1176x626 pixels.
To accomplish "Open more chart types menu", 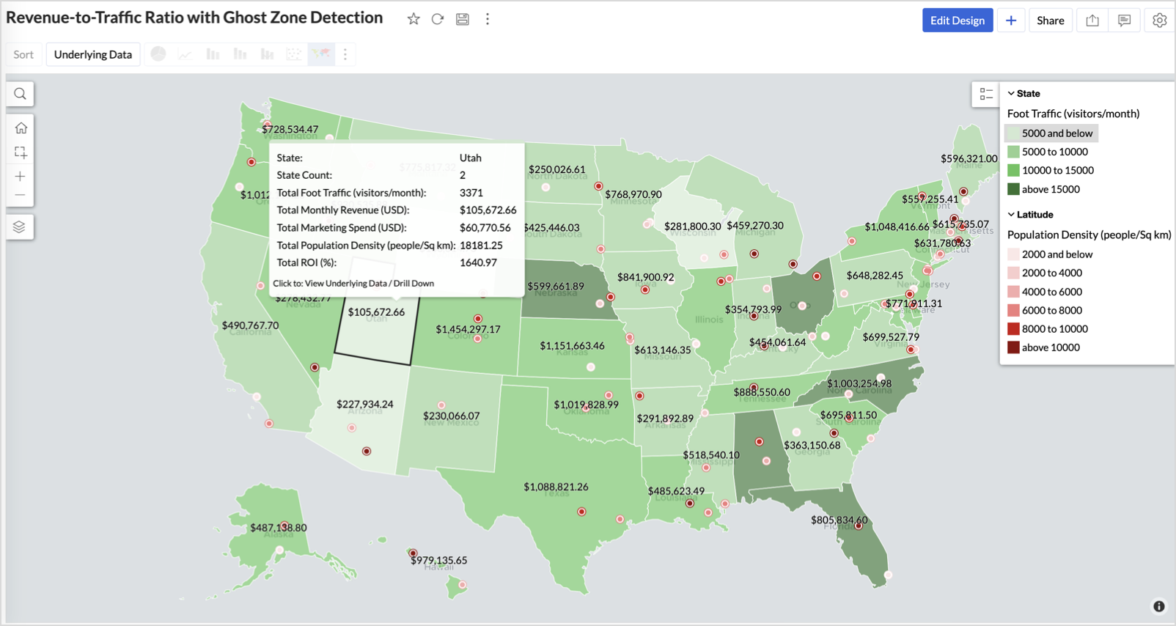I will 345,54.
